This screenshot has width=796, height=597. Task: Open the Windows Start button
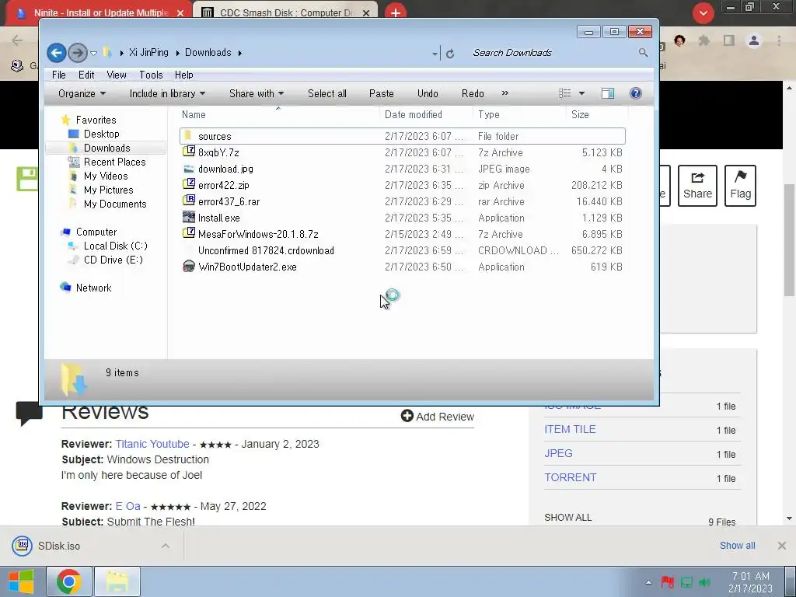pyautogui.click(x=21, y=581)
